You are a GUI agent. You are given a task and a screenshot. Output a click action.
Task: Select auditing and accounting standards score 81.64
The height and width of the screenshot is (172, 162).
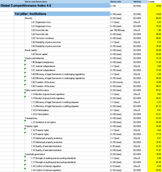[x=154, y=162]
